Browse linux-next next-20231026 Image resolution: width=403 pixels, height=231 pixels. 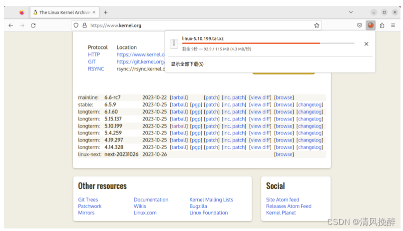284,154
